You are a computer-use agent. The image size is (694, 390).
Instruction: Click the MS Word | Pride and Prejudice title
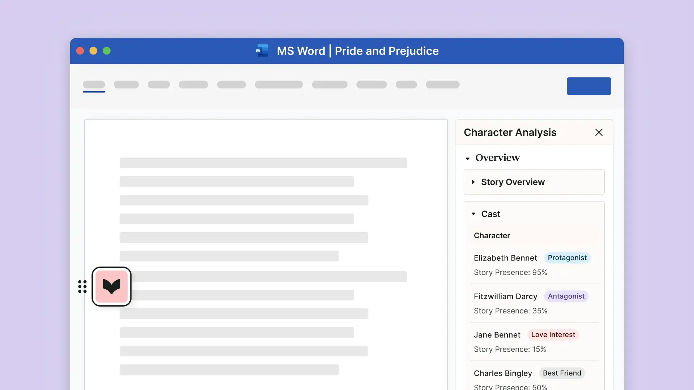[357, 51]
